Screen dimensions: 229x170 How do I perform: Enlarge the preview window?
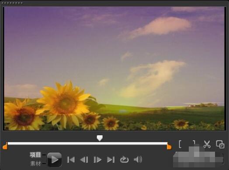pos(220,144)
